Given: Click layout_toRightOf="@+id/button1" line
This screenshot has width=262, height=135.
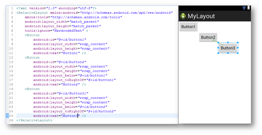Looking at the screenshot, I should pos(74,80).
